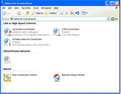Open the address bar dropdown arrow
Viewport: 121px width, 94px height.
tap(108, 19)
